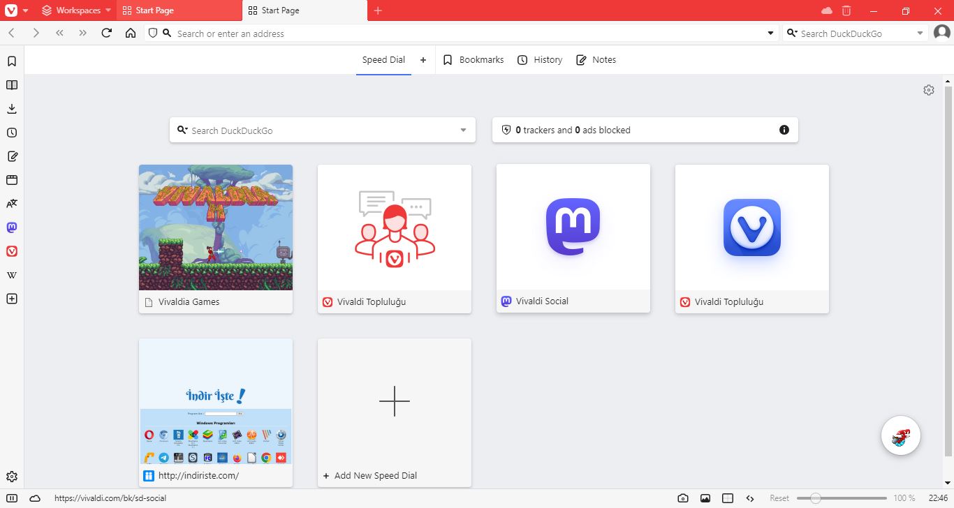Viewport: 954px width, 508px height.
Task: Open the Vivaldi Social speed dial
Action: coord(573,238)
